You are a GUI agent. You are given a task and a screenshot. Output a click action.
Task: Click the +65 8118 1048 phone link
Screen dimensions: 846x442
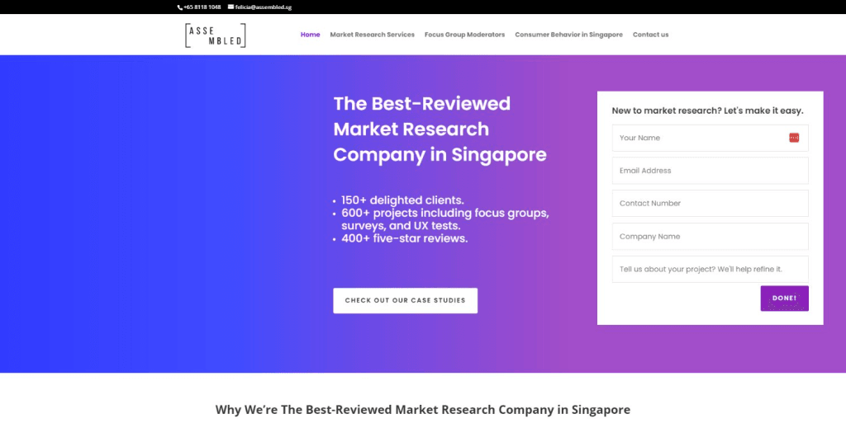click(x=202, y=7)
